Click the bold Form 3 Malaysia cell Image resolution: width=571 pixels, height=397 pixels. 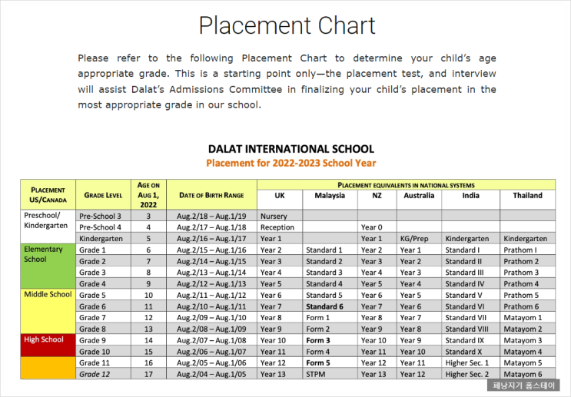tap(330, 340)
